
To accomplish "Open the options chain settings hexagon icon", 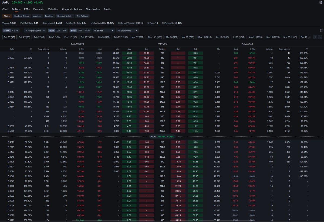I will click(x=321, y=31).
